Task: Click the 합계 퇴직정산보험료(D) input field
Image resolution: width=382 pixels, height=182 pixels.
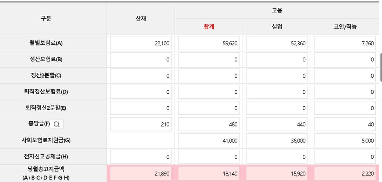Action: [209, 92]
